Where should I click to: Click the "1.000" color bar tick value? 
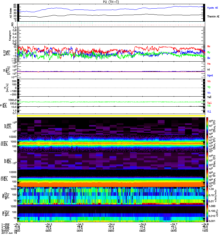coord(212,206)
